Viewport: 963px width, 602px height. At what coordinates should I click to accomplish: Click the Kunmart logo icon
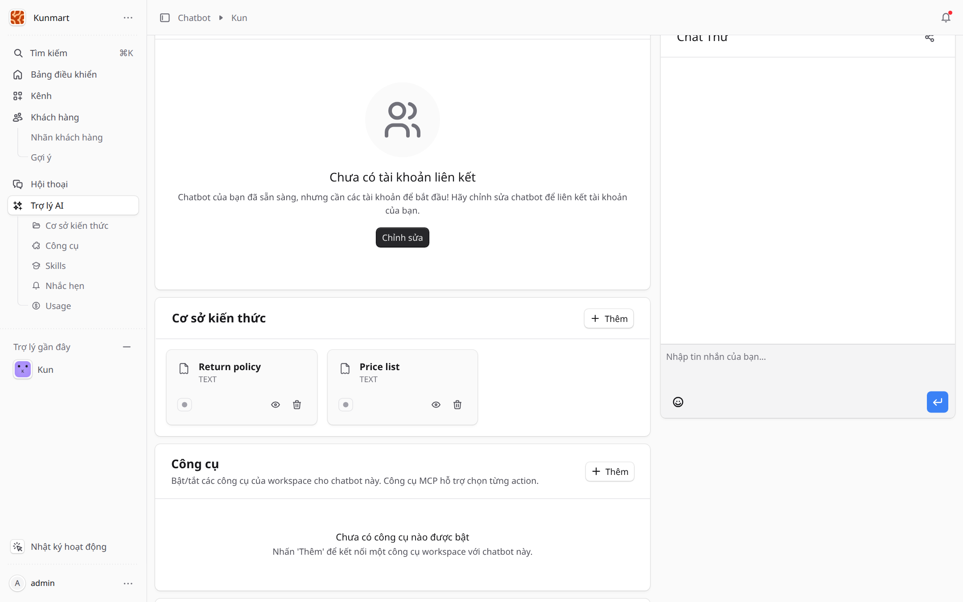pos(17,17)
